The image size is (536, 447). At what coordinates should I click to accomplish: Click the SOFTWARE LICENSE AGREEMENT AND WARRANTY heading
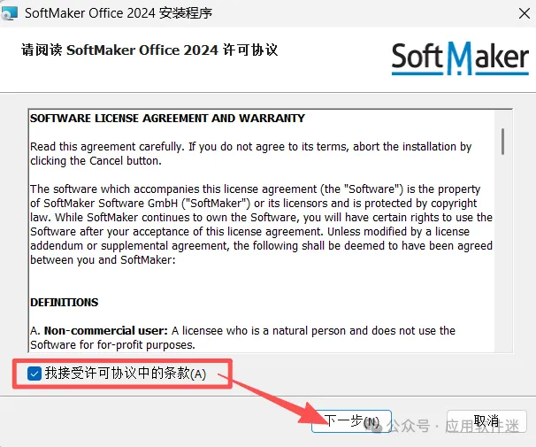[167, 119]
